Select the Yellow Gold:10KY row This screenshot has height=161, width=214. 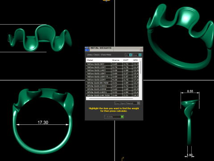tap(112, 67)
